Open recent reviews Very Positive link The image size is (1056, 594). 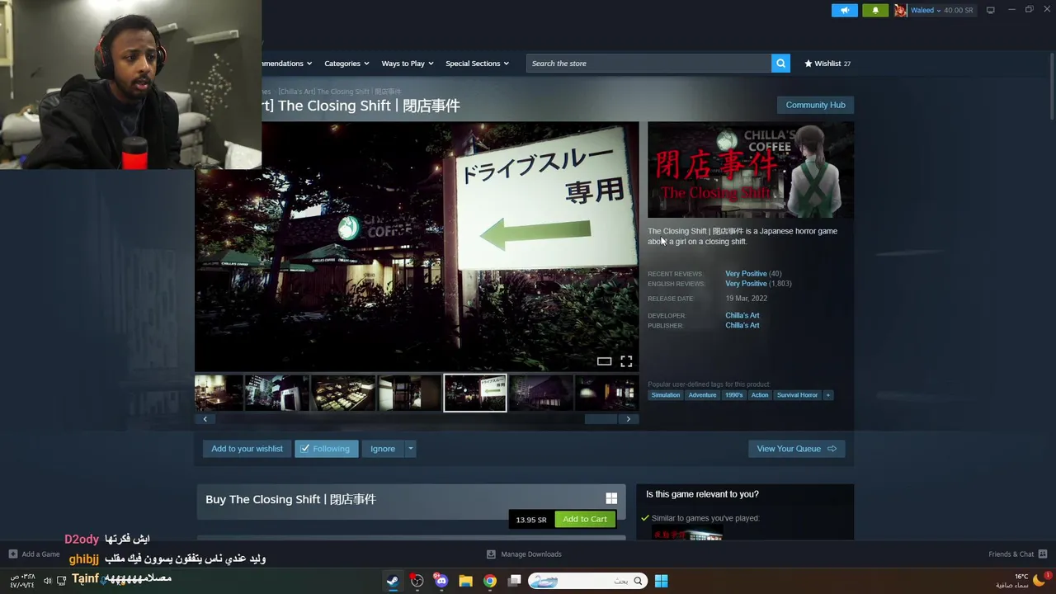[x=746, y=274]
